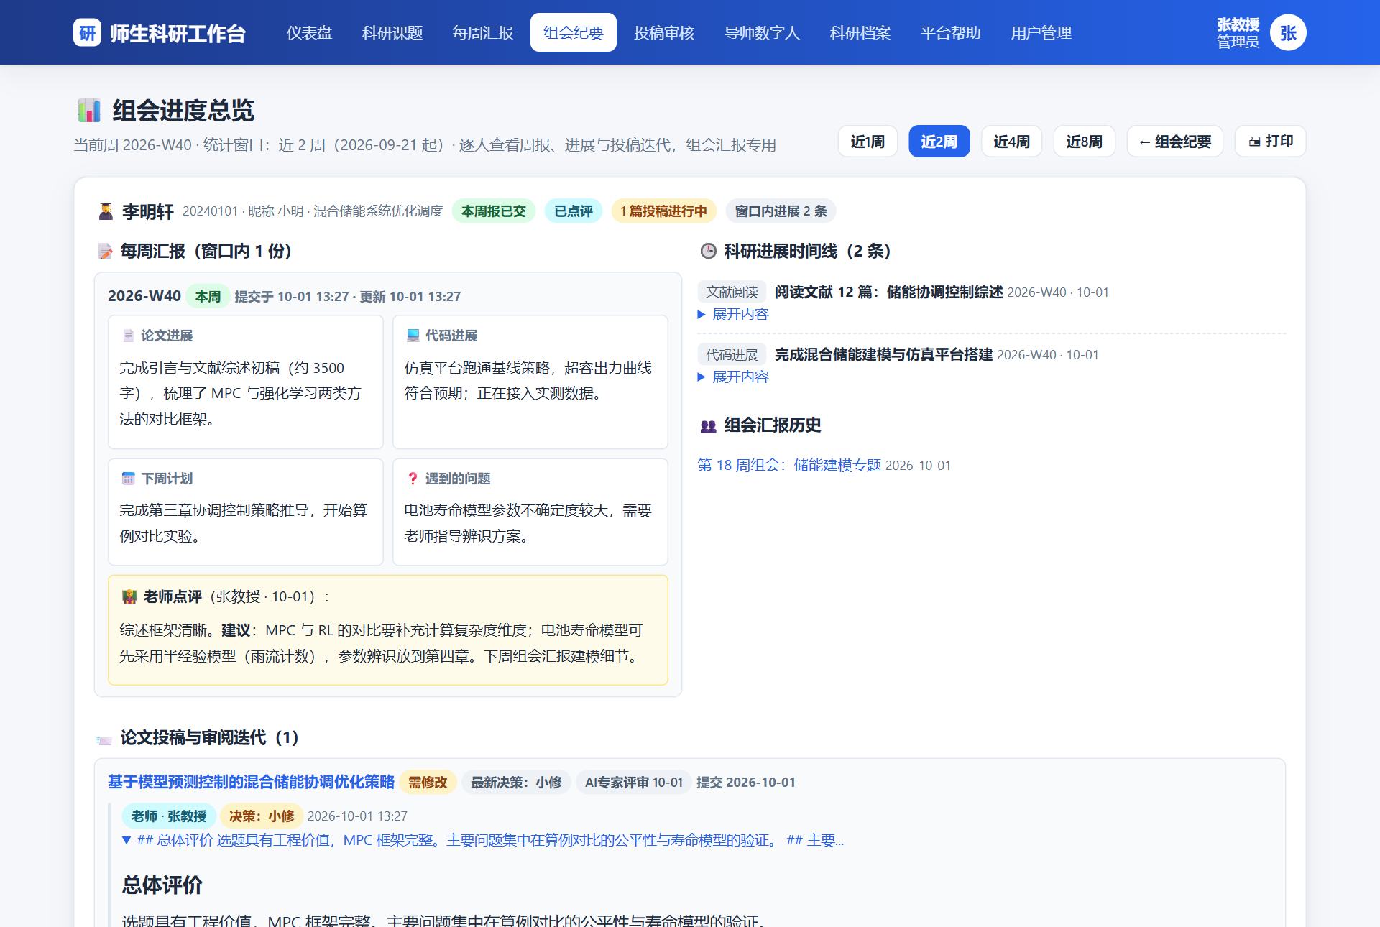Open 科研档案 tab
Screen dimensions: 1380x927
click(x=860, y=32)
